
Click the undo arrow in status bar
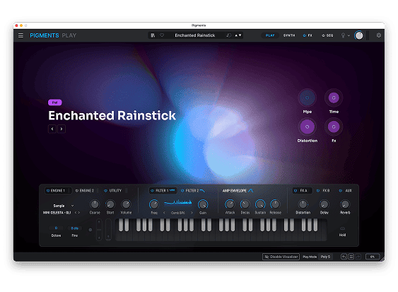point(344,257)
